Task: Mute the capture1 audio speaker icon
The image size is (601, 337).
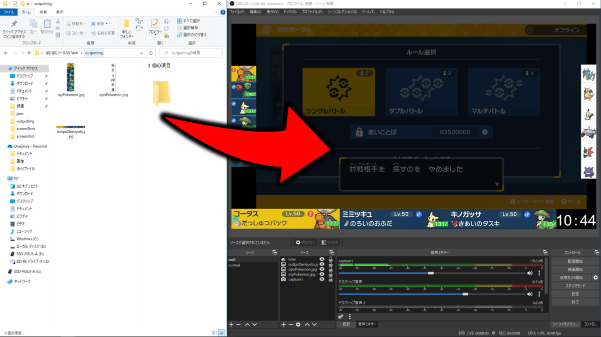Action: pyautogui.click(x=530, y=273)
